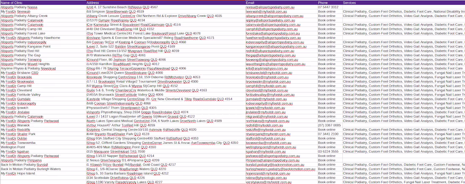Screen dimensions: 465x184
Task: Select Allsports Podiatry Albany Creek cell
Action: [43, 16]
